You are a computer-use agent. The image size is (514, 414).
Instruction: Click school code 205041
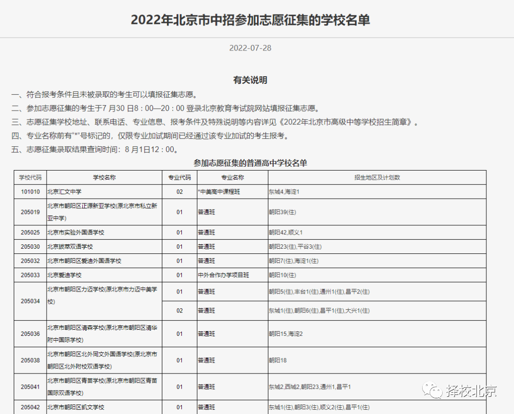click(x=30, y=387)
